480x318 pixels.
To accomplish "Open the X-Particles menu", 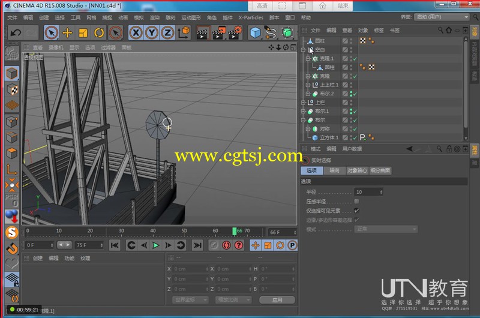I will (251, 18).
